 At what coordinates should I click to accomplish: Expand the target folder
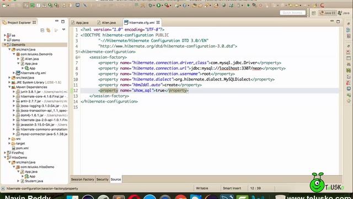pos(10,144)
